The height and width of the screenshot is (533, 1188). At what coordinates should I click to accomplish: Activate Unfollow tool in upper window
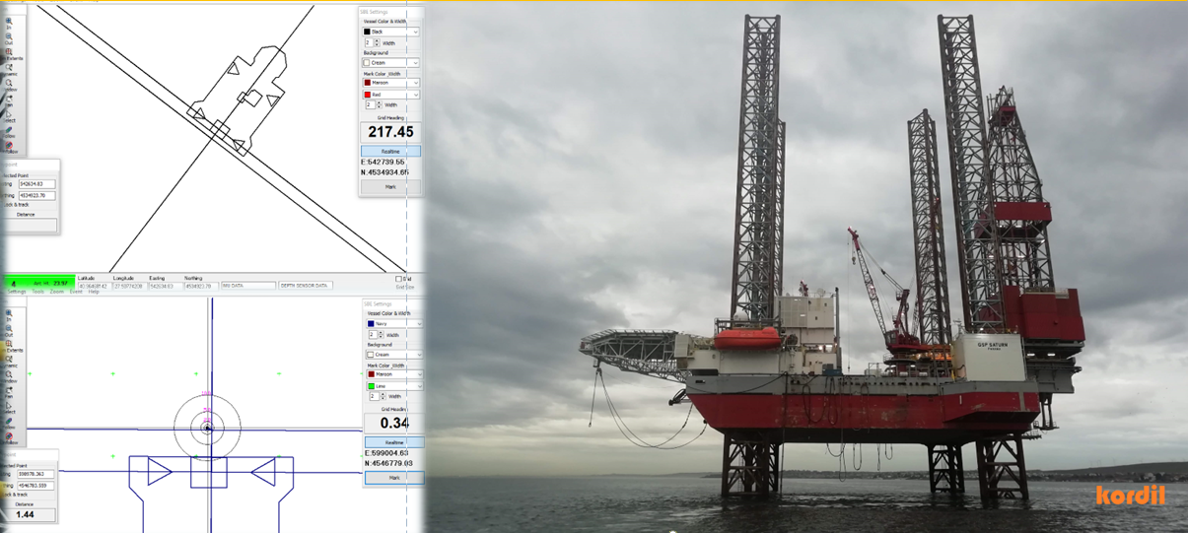pyautogui.click(x=9, y=147)
